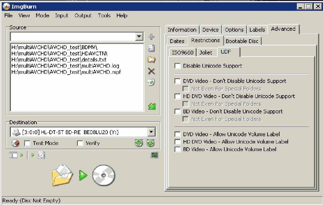Enable BD Video - Allow Unicode Volume Label
Image resolution: width=323 pixels, height=205 pixels.
click(177, 149)
